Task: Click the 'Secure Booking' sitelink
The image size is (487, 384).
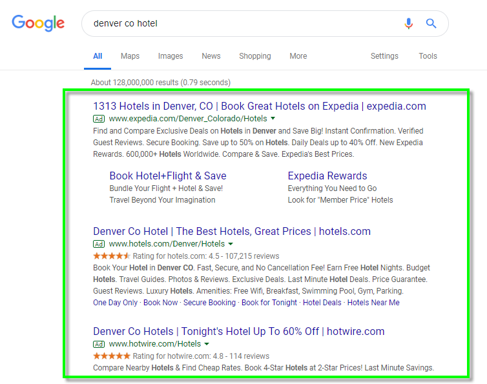Action: [209, 302]
